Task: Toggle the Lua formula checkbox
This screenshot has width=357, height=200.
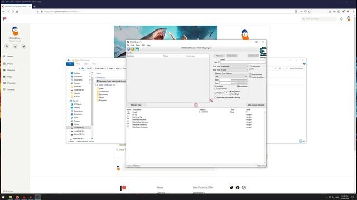Action: pos(250,67)
